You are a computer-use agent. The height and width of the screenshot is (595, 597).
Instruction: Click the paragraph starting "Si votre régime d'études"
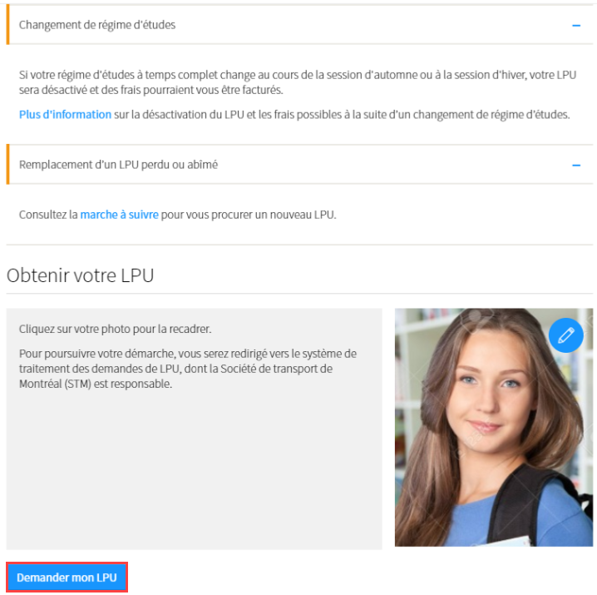(x=298, y=82)
